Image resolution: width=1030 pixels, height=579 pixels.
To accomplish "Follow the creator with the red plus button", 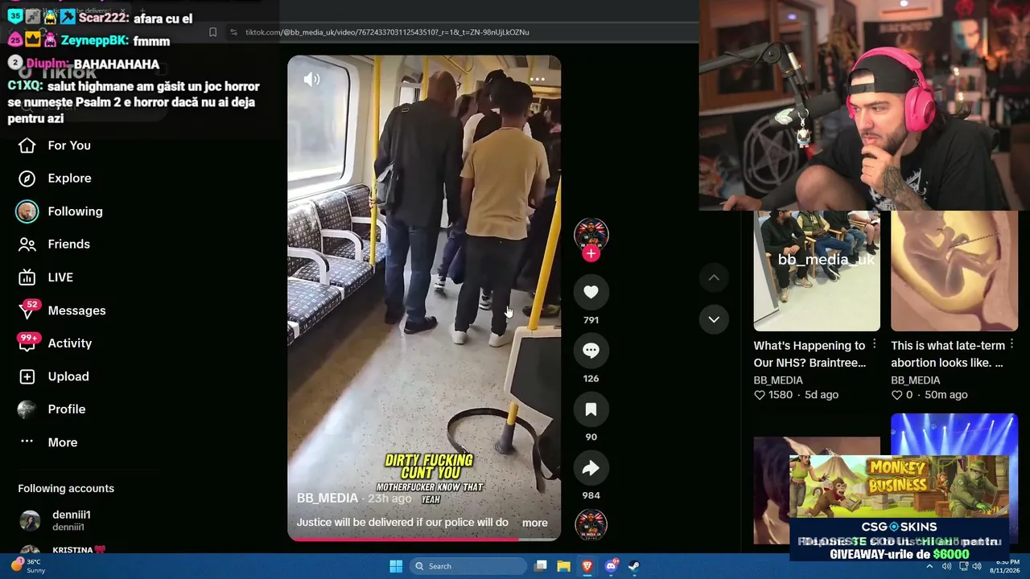I will pos(591,253).
